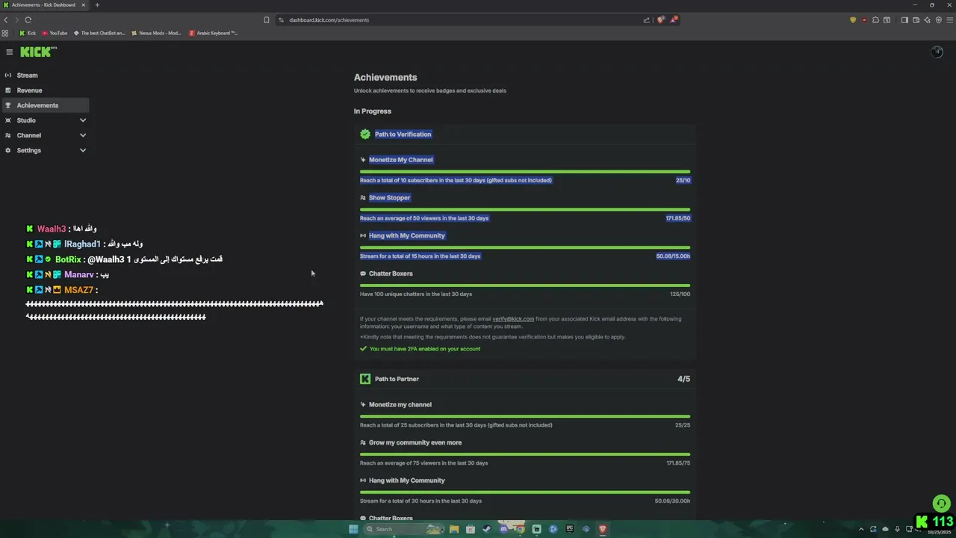Click the share icon in the address bar
This screenshot has height=538, width=956.
pos(646,20)
